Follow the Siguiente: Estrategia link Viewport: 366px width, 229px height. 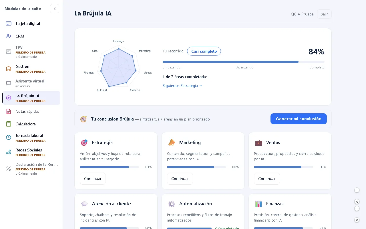coord(183,86)
